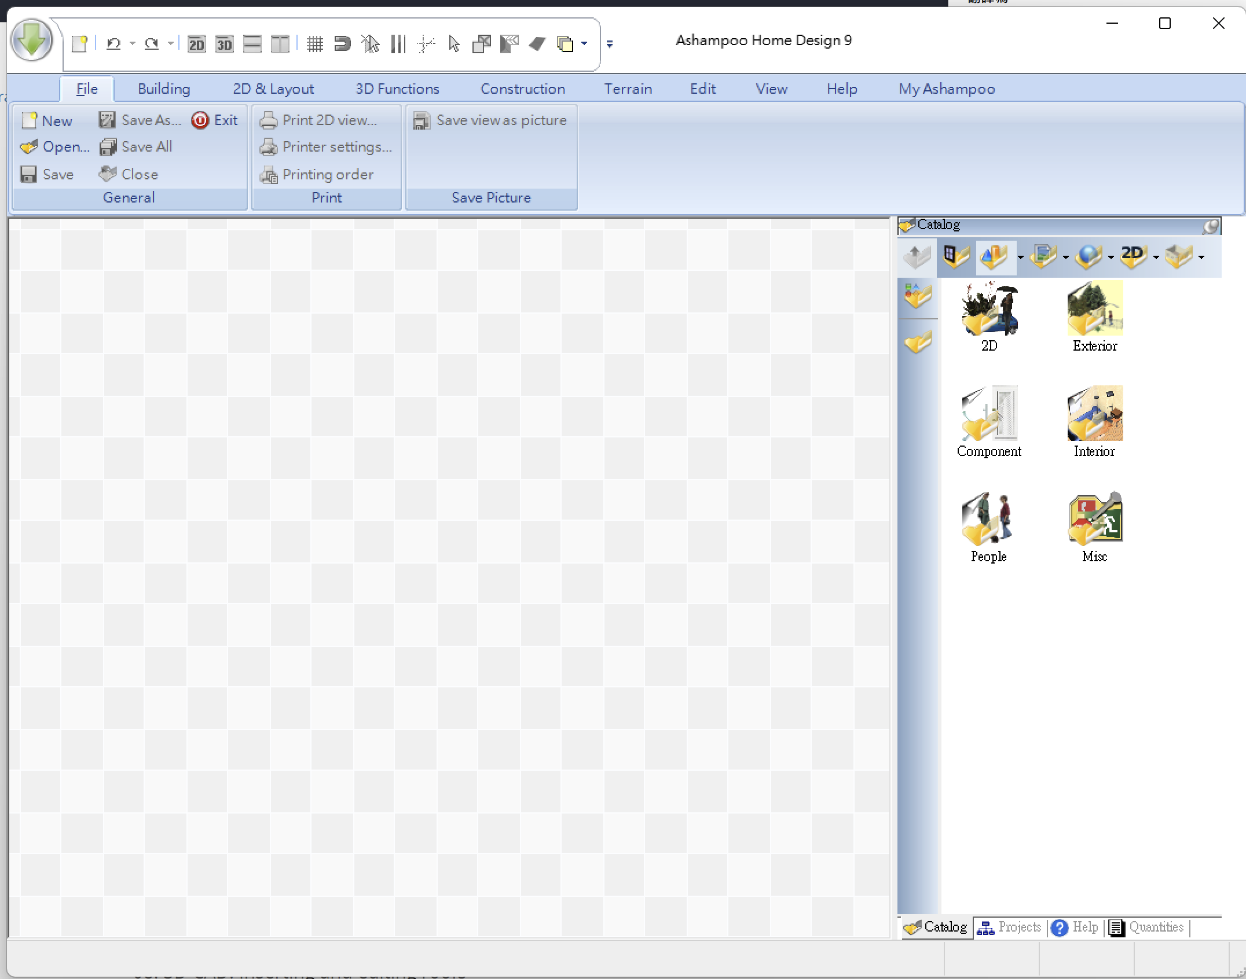Toggle horizontal split view icon
The height and width of the screenshot is (979, 1246).
252,44
